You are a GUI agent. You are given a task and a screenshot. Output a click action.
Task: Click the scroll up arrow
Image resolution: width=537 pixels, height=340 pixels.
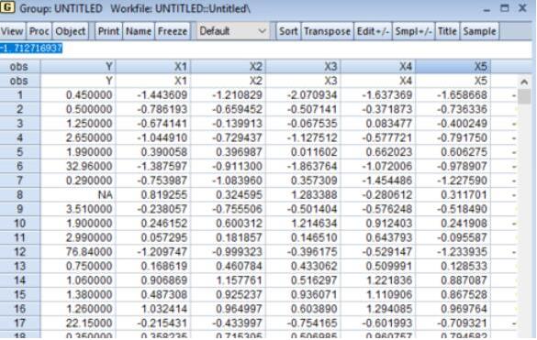coord(524,82)
